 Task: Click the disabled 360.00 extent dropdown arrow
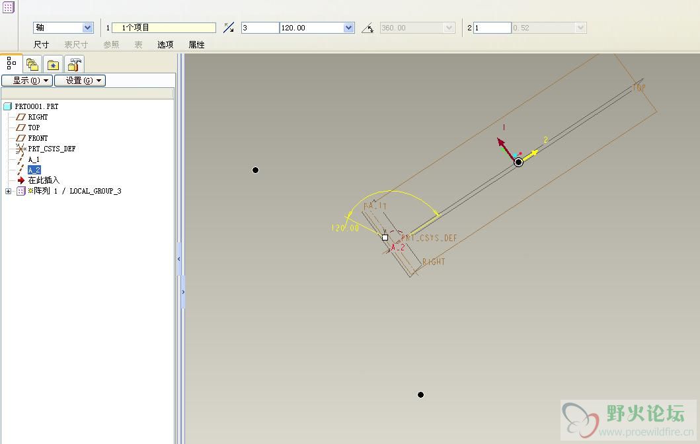click(x=449, y=28)
